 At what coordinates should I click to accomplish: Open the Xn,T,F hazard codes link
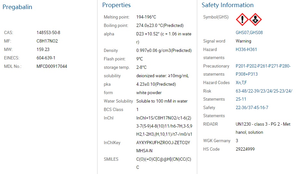tap(241, 82)
